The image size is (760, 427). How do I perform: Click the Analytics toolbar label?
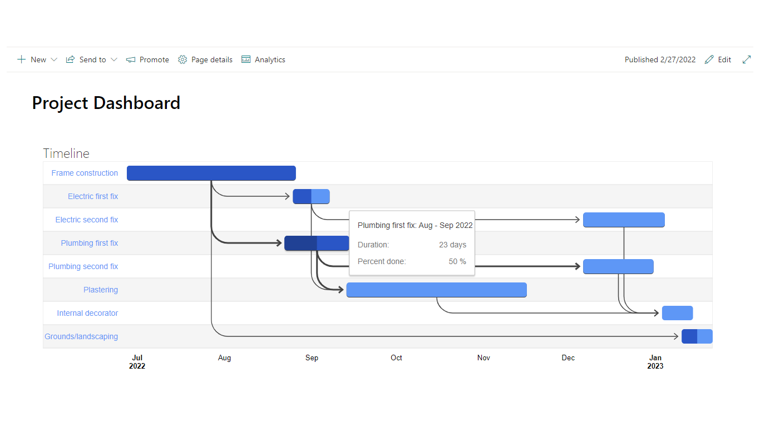pos(270,59)
